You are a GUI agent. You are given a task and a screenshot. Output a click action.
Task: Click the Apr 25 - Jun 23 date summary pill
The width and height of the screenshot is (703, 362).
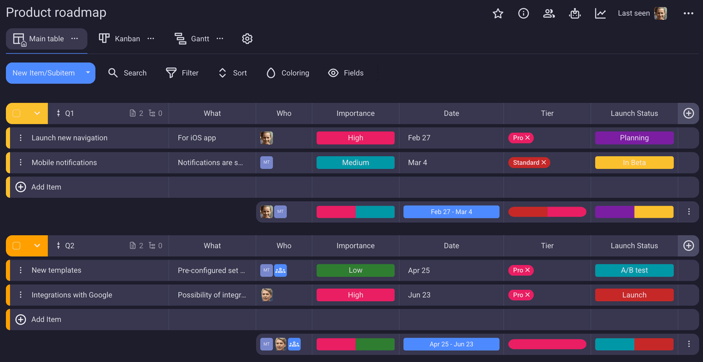click(451, 344)
